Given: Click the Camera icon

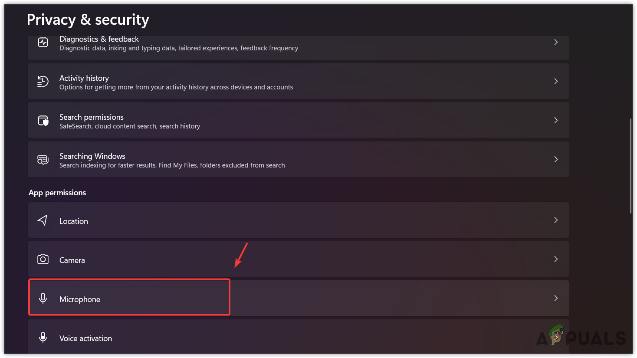Looking at the screenshot, I should (x=43, y=259).
